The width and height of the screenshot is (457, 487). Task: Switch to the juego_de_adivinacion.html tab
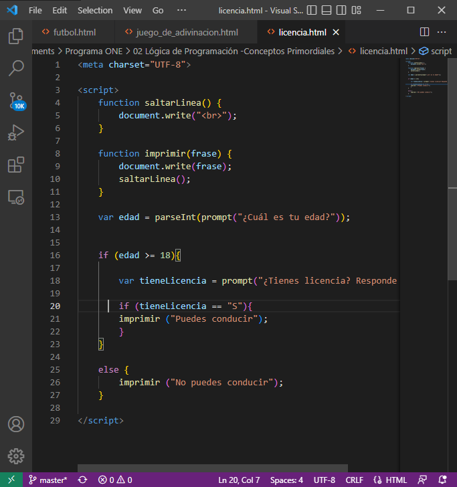point(187,32)
